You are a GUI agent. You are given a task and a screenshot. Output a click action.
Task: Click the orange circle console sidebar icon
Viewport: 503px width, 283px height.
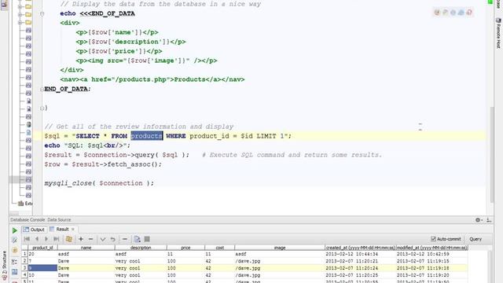coord(14,250)
